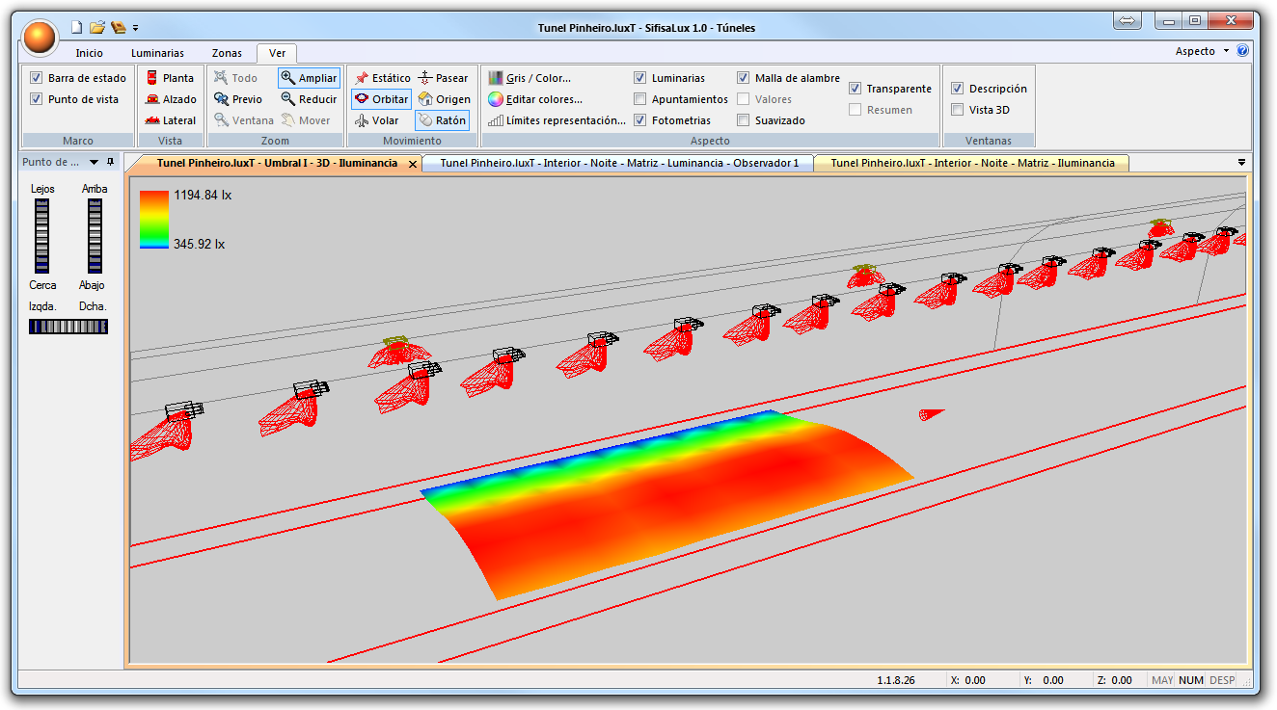Open a file using folder icon
Image resolution: width=1277 pixels, height=710 pixels.
(97, 27)
